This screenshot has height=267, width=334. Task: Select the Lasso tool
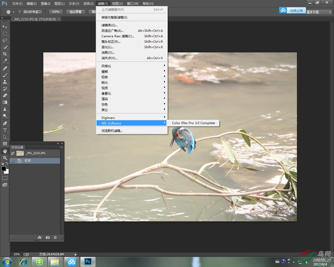[5, 40]
